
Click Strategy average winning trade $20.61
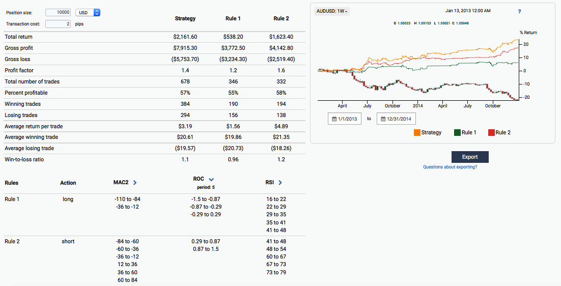pyautogui.click(x=185, y=137)
